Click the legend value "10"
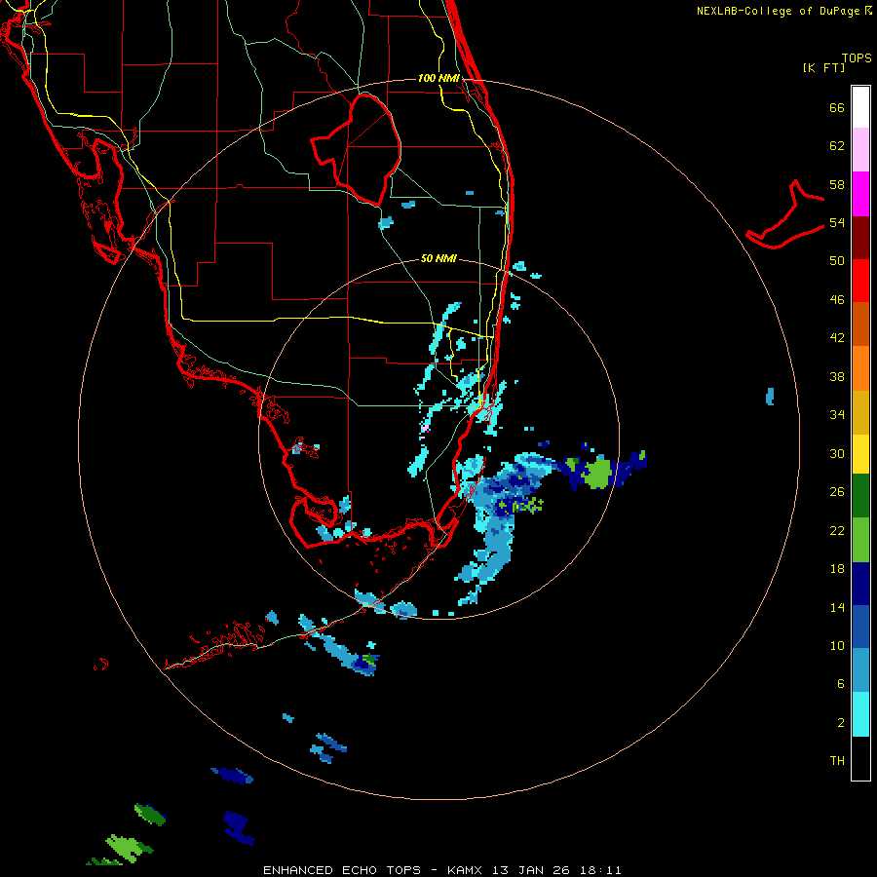The image size is (877, 877). (837, 646)
